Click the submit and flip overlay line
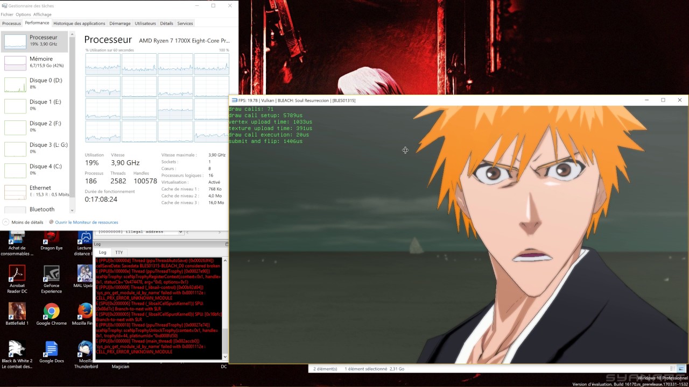 (x=266, y=141)
